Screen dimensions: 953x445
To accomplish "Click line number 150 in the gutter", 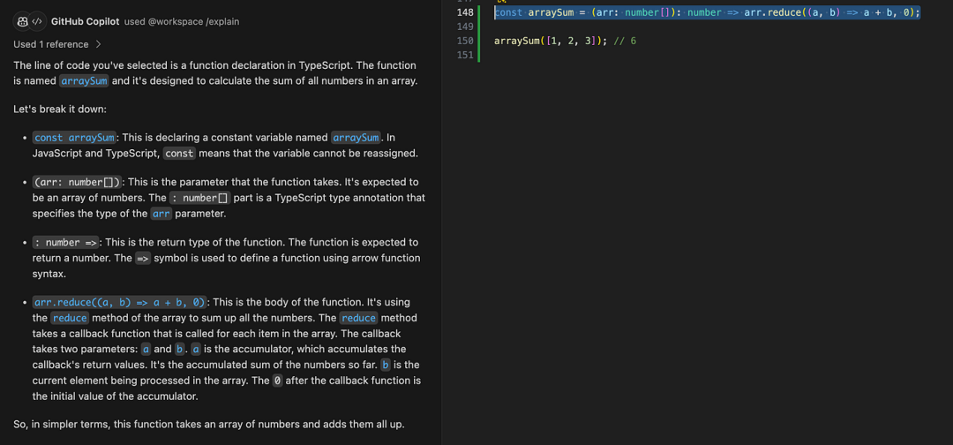I will click(x=464, y=41).
